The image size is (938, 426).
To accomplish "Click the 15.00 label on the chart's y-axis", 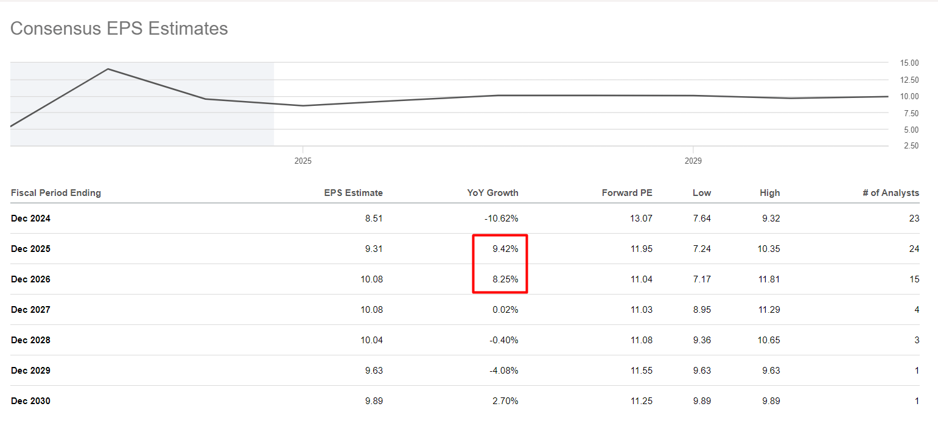I will click(909, 63).
